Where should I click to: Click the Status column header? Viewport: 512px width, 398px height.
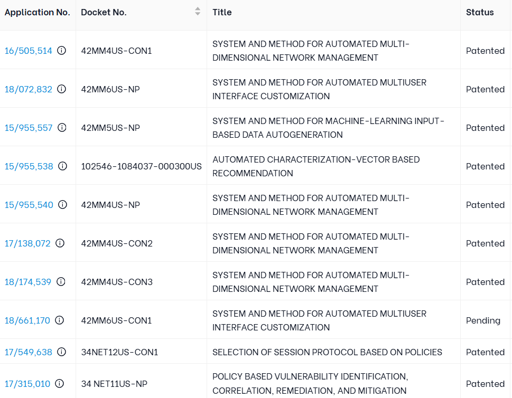point(480,12)
